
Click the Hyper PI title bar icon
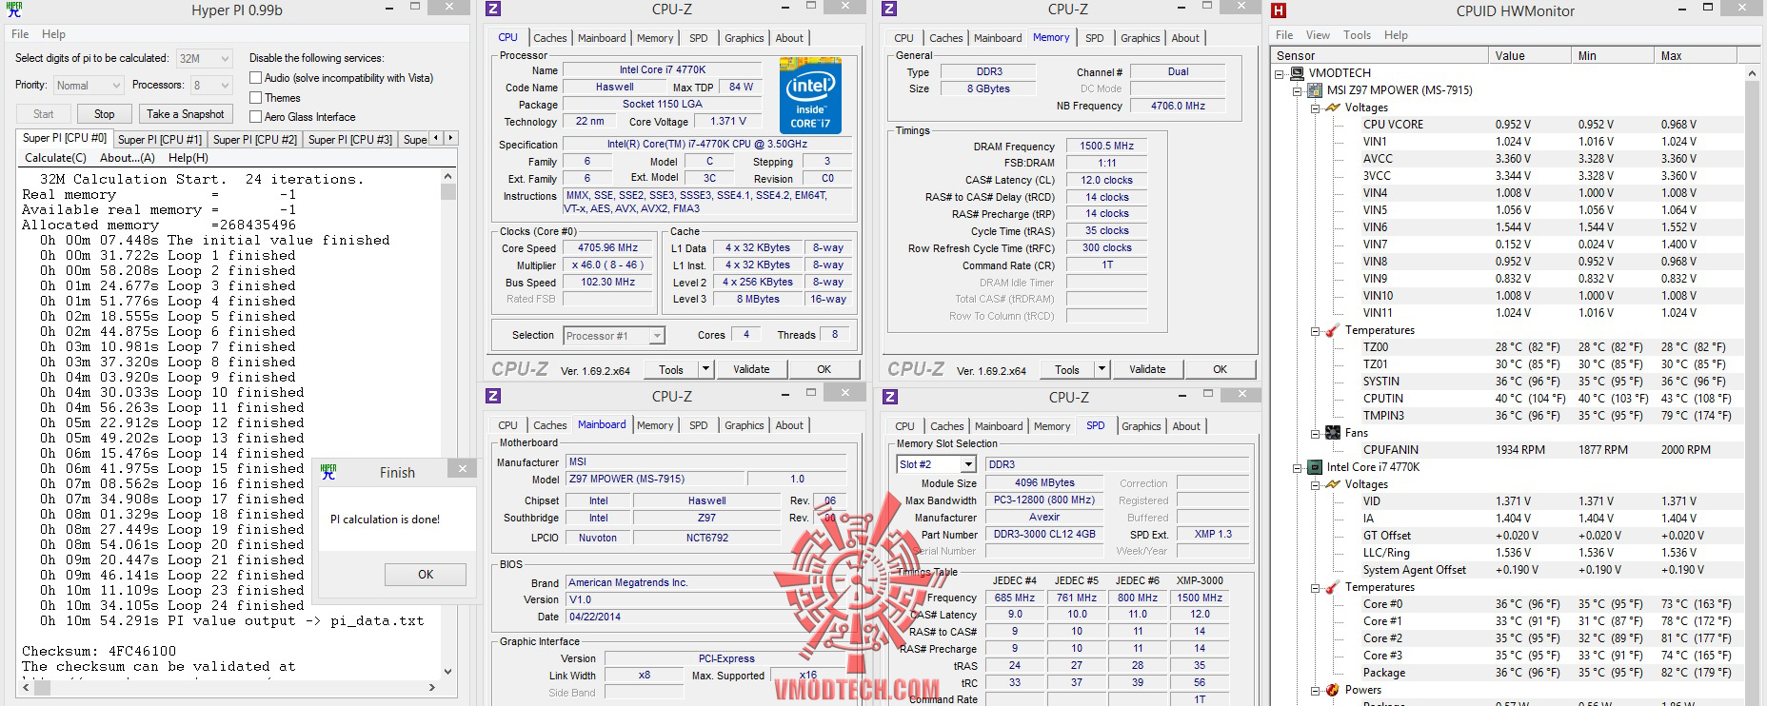click(12, 10)
